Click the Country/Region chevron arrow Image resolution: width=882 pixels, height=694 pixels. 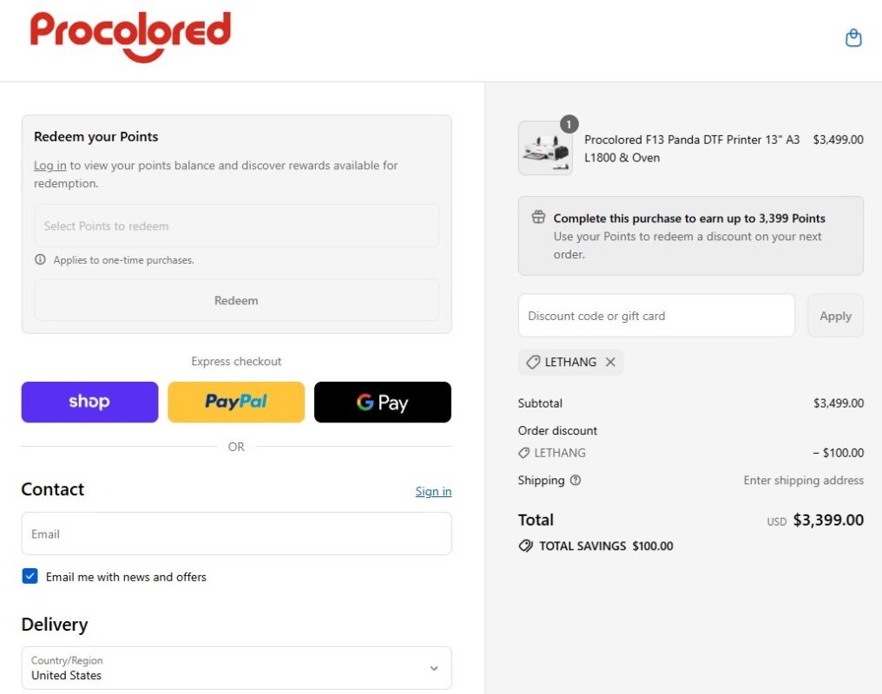point(434,668)
